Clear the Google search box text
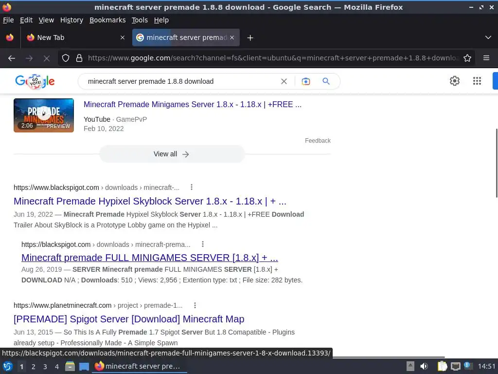498x374 pixels. [x=284, y=81]
